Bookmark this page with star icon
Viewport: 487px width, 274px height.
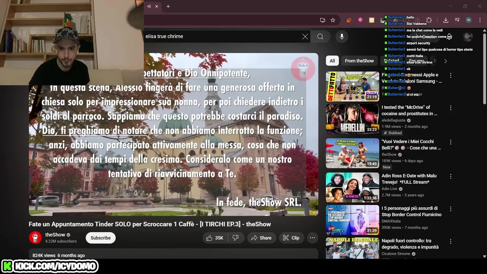click(x=333, y=20)
